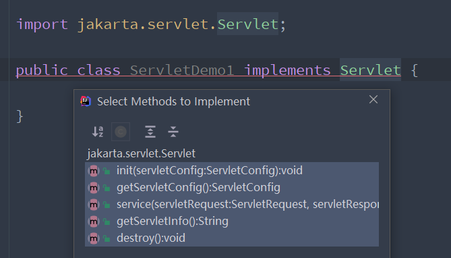Click the method icon beside service
The image size is (451, 258).
coord(94,205)
